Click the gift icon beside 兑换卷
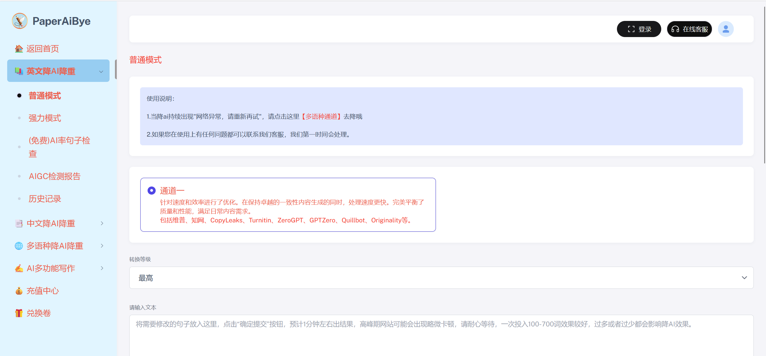Screen dimensions: 766x356 point(19,313)
